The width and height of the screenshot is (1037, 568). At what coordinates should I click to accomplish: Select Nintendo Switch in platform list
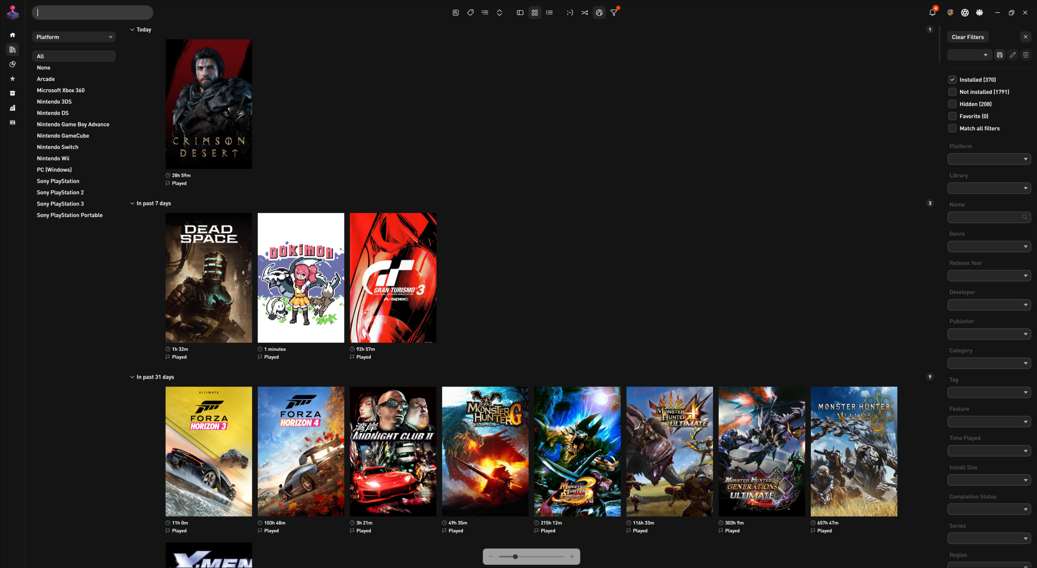pyautogui.click(x=58, y=147)
